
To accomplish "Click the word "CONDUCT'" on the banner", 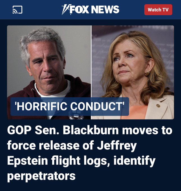I will [x=97, y=106].
